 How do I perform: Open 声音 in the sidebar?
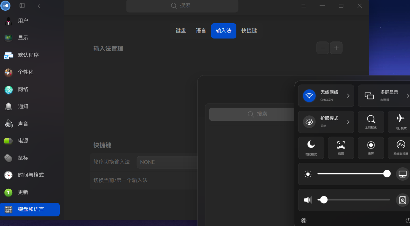point(30,124)
